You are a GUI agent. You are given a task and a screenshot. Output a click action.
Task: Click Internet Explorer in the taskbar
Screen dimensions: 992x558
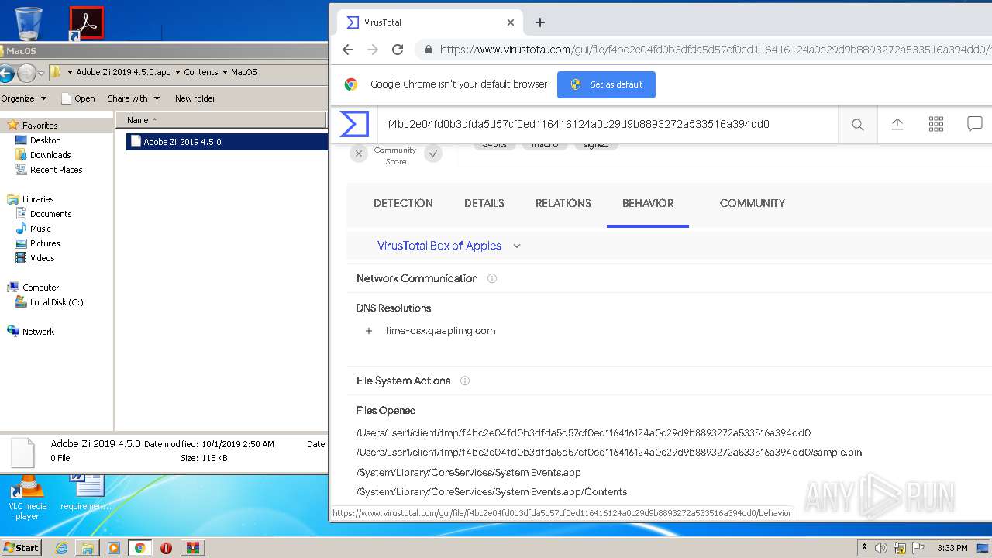tap(61, 548)
